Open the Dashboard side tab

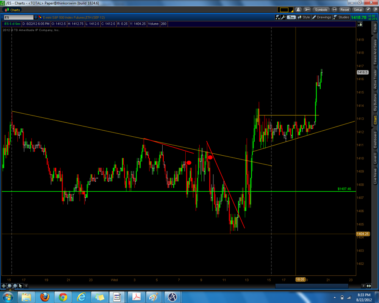point(375,140)
